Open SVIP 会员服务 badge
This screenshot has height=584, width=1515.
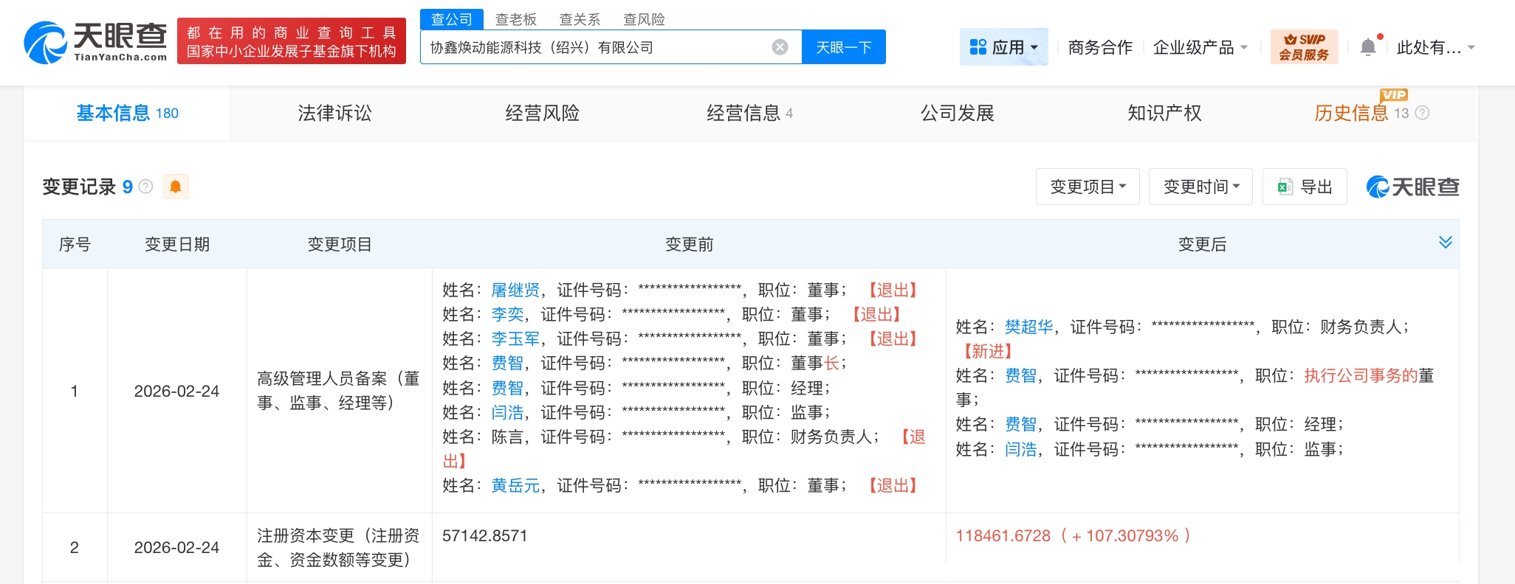click(x=1304, y=47)
